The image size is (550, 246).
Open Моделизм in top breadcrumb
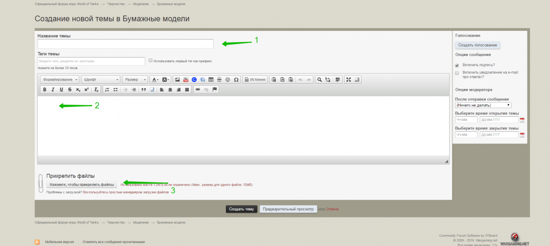click(x=141, y=4)
